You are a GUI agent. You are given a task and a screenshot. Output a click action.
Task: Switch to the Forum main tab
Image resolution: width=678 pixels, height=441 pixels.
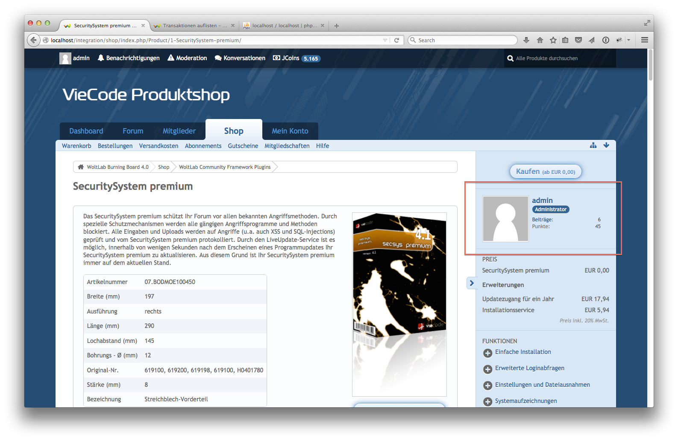(x=133, y=131)
